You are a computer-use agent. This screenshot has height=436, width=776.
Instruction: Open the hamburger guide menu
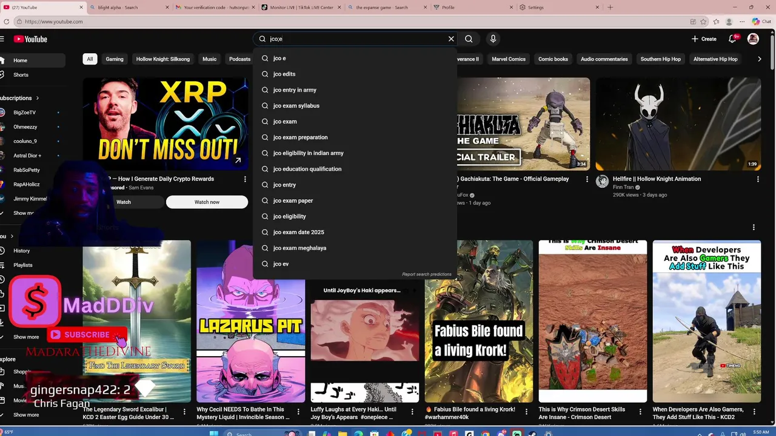pos(2,39)
